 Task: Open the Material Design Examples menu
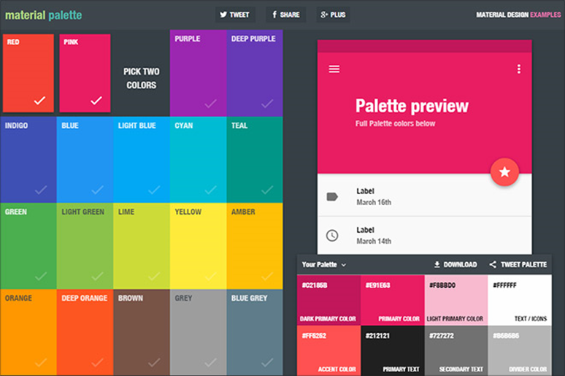(x=518, y=15)
